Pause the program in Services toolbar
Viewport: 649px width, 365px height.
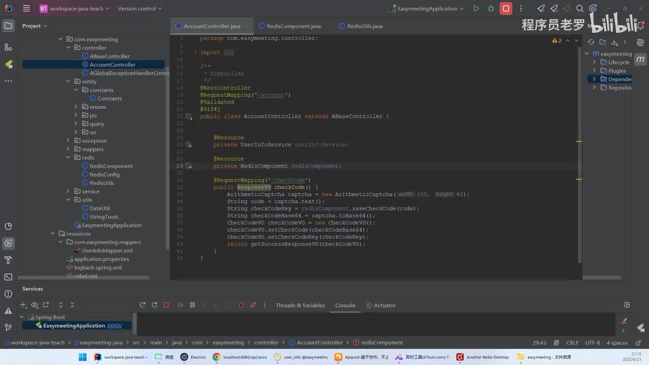pyautogui.click(x=192, y=305)
